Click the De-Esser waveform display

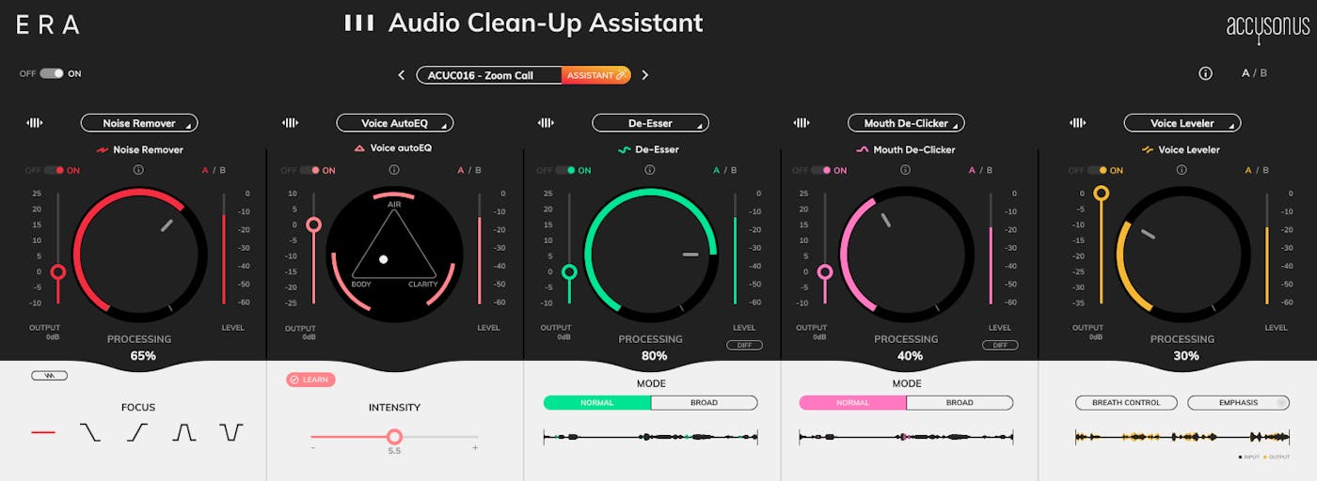[x=650, y=437]
